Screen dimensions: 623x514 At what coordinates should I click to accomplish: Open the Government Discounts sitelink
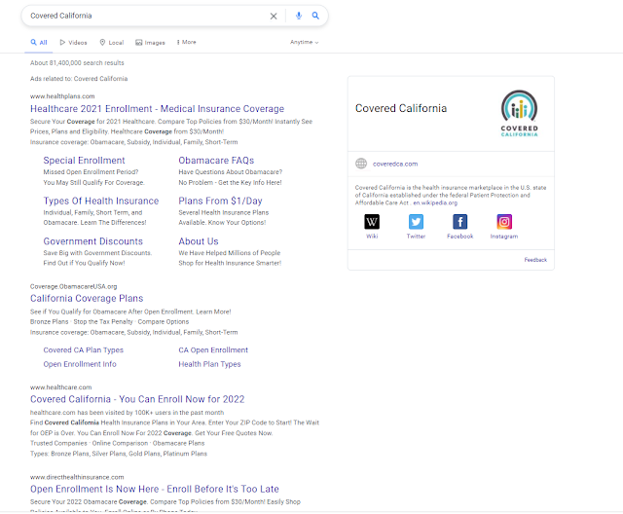[93, 241]
